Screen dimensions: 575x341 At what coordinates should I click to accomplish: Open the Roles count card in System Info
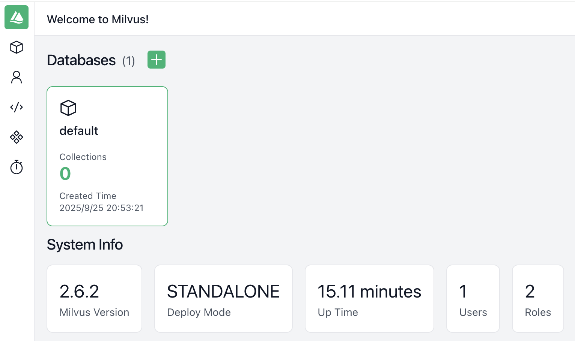[x=538, y=299]
